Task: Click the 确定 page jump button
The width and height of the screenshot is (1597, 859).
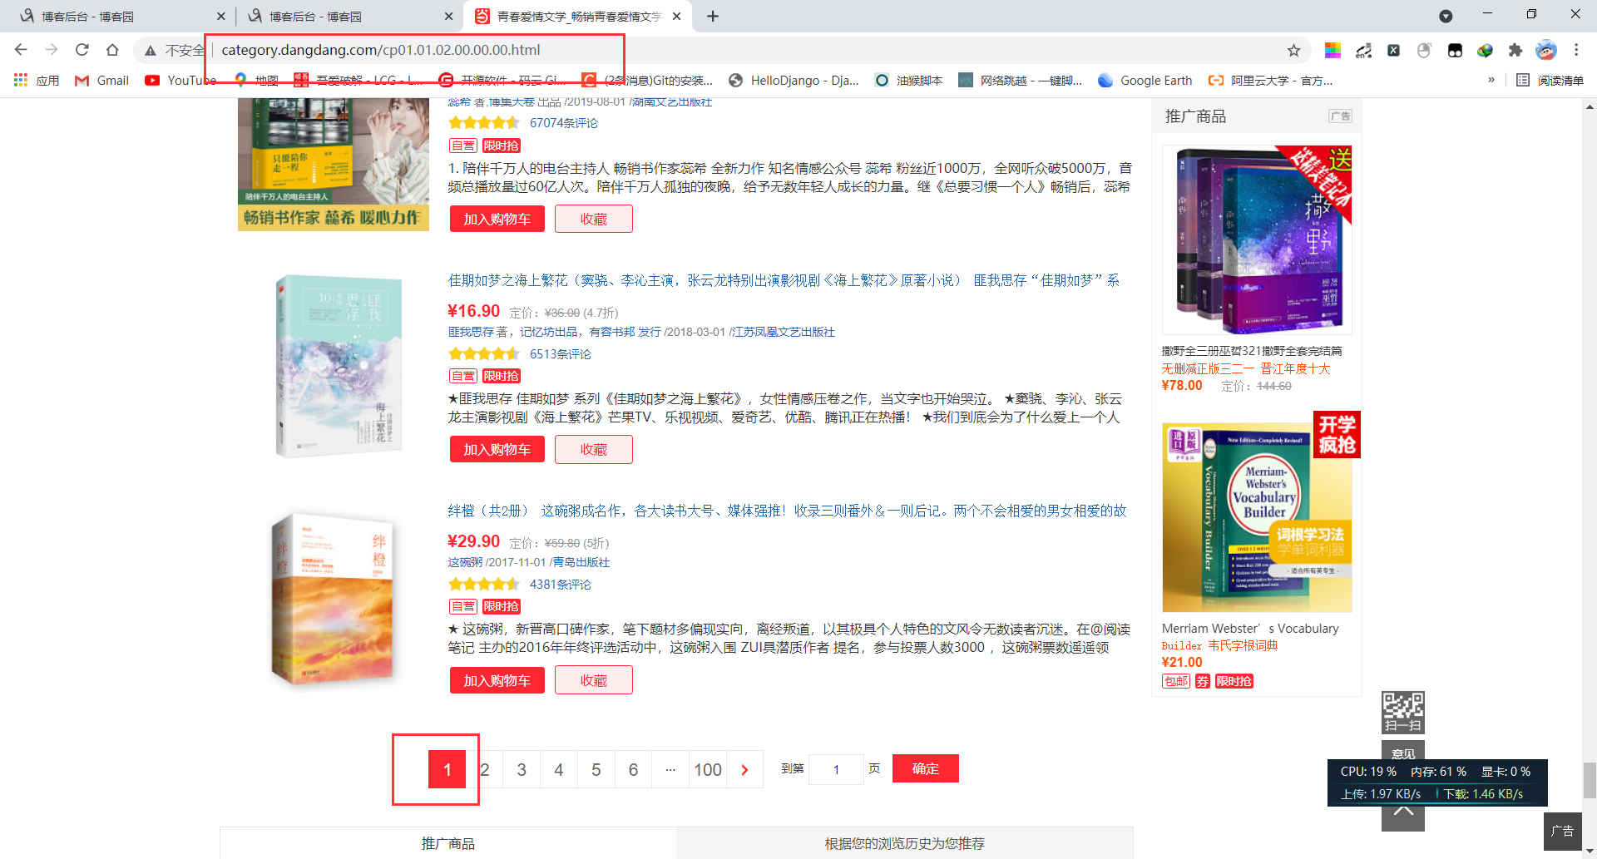Action: coord(925,768)
